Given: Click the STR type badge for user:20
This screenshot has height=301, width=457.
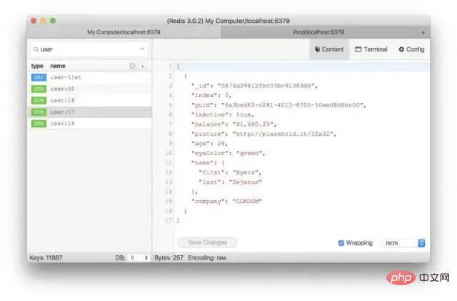Looking at the screenshot, I should tap(38, 89).
